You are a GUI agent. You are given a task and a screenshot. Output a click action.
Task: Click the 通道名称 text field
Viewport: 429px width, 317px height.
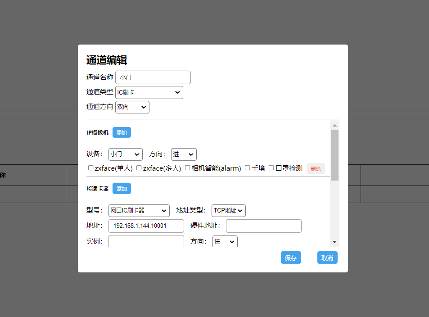tap(153, 77)
